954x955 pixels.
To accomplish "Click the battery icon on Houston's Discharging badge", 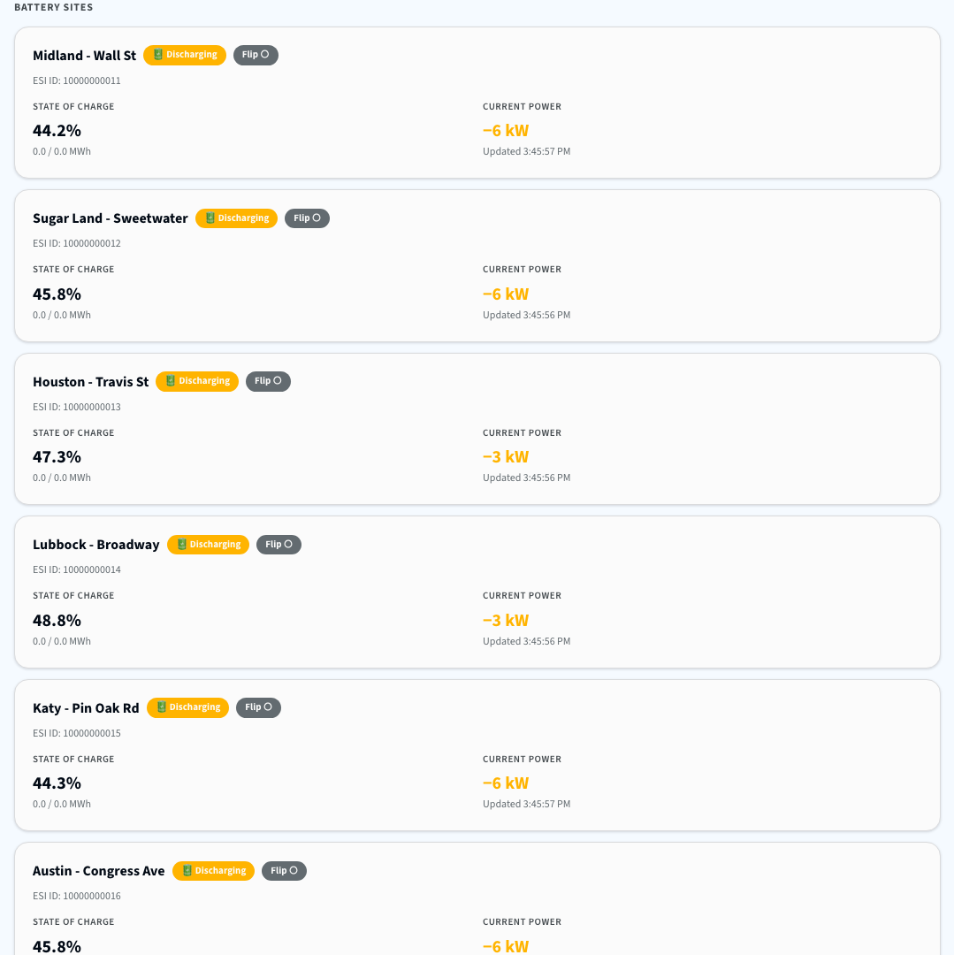I will coord(170,381).
